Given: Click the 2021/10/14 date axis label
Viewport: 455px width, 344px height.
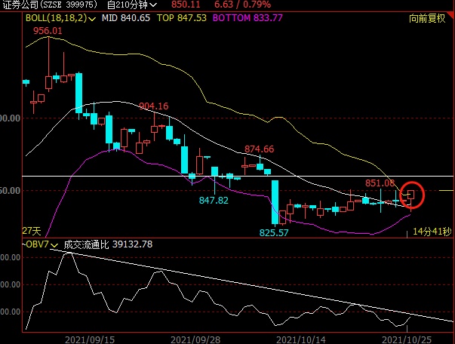Looking at the screenshot, I should tap(301, 339).
